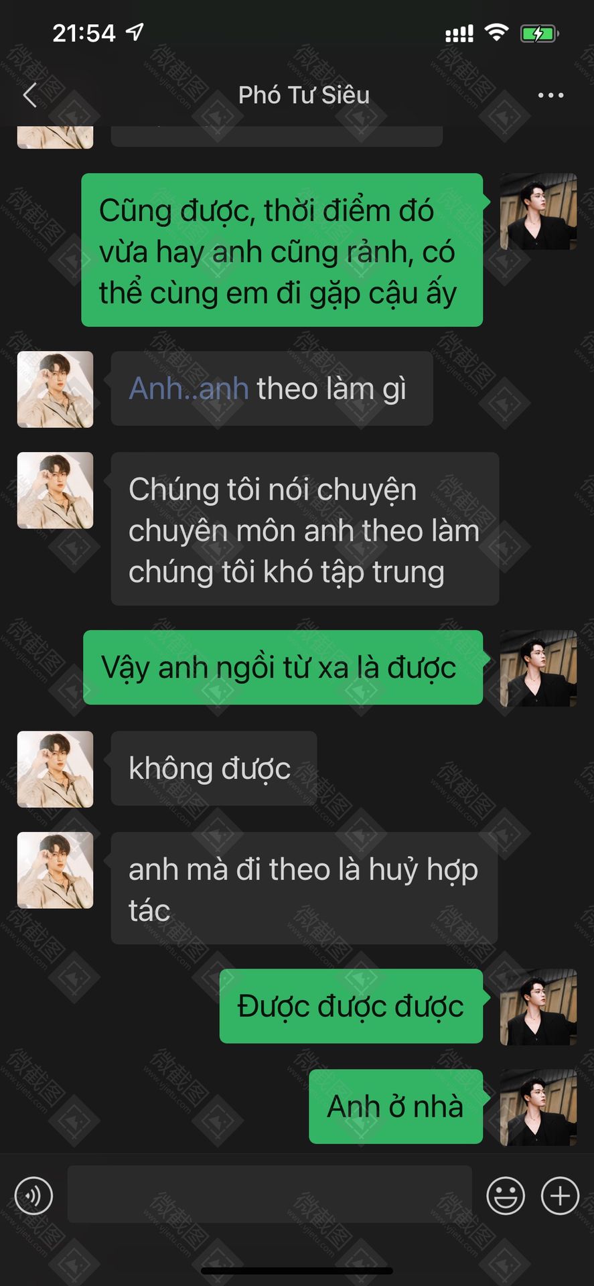Select the 'Được được được' message bubble
Image resolution: width=594 pixels, height=1286 pixels.
(x=351, y=1006)
